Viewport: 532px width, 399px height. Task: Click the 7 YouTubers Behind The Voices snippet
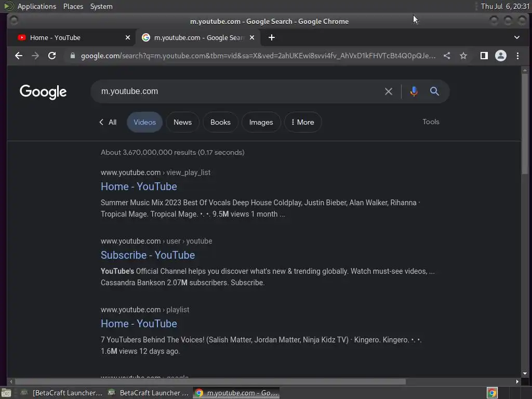tap(261, 345)
